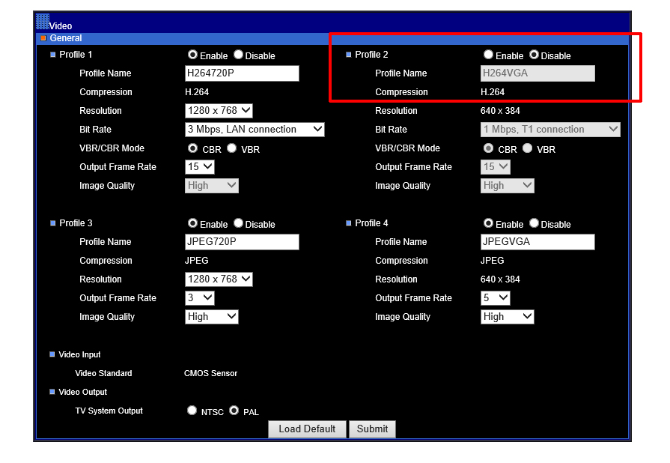Open Profile 1 Bit Rate dropdown
This screenshot has width=670, height=463.
(255, 130)
